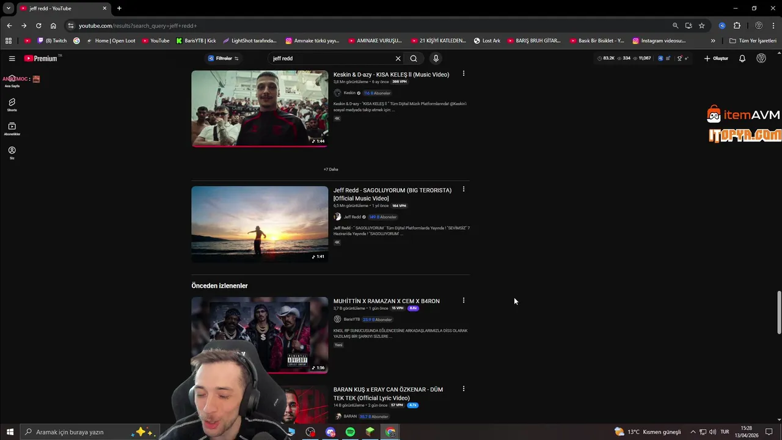Open the LightShot bookmark
Viewport: 782px width, 440px height.
(249, 41)
